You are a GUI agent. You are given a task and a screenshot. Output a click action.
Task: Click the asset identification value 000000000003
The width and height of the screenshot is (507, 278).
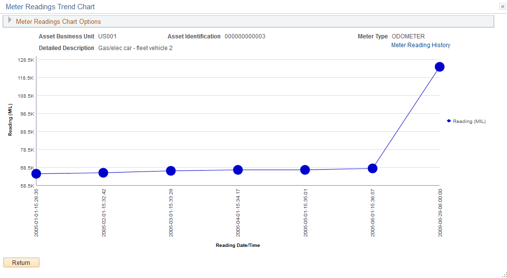coord(245,36)
